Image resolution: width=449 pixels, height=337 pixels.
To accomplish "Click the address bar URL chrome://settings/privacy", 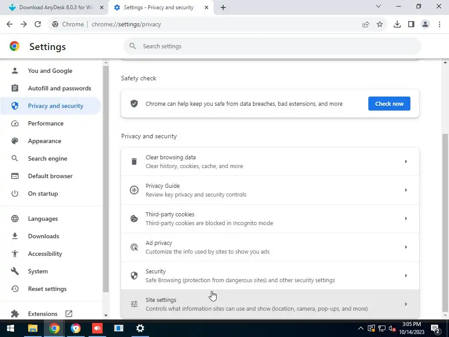I will click(x=126, y=25).
